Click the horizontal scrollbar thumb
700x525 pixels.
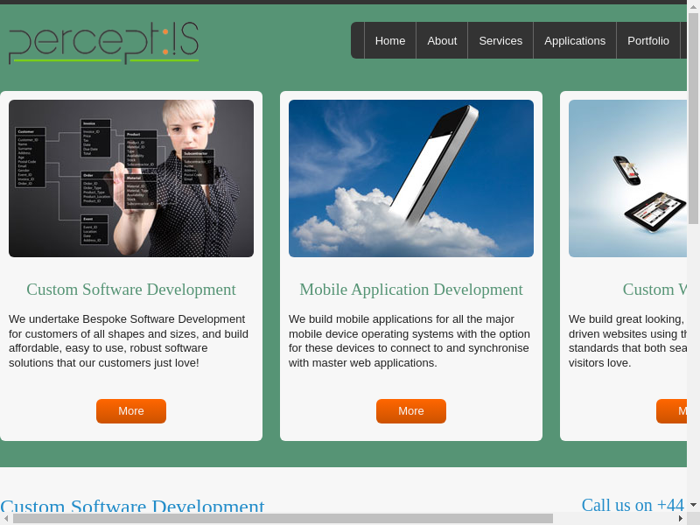[283, 518]
